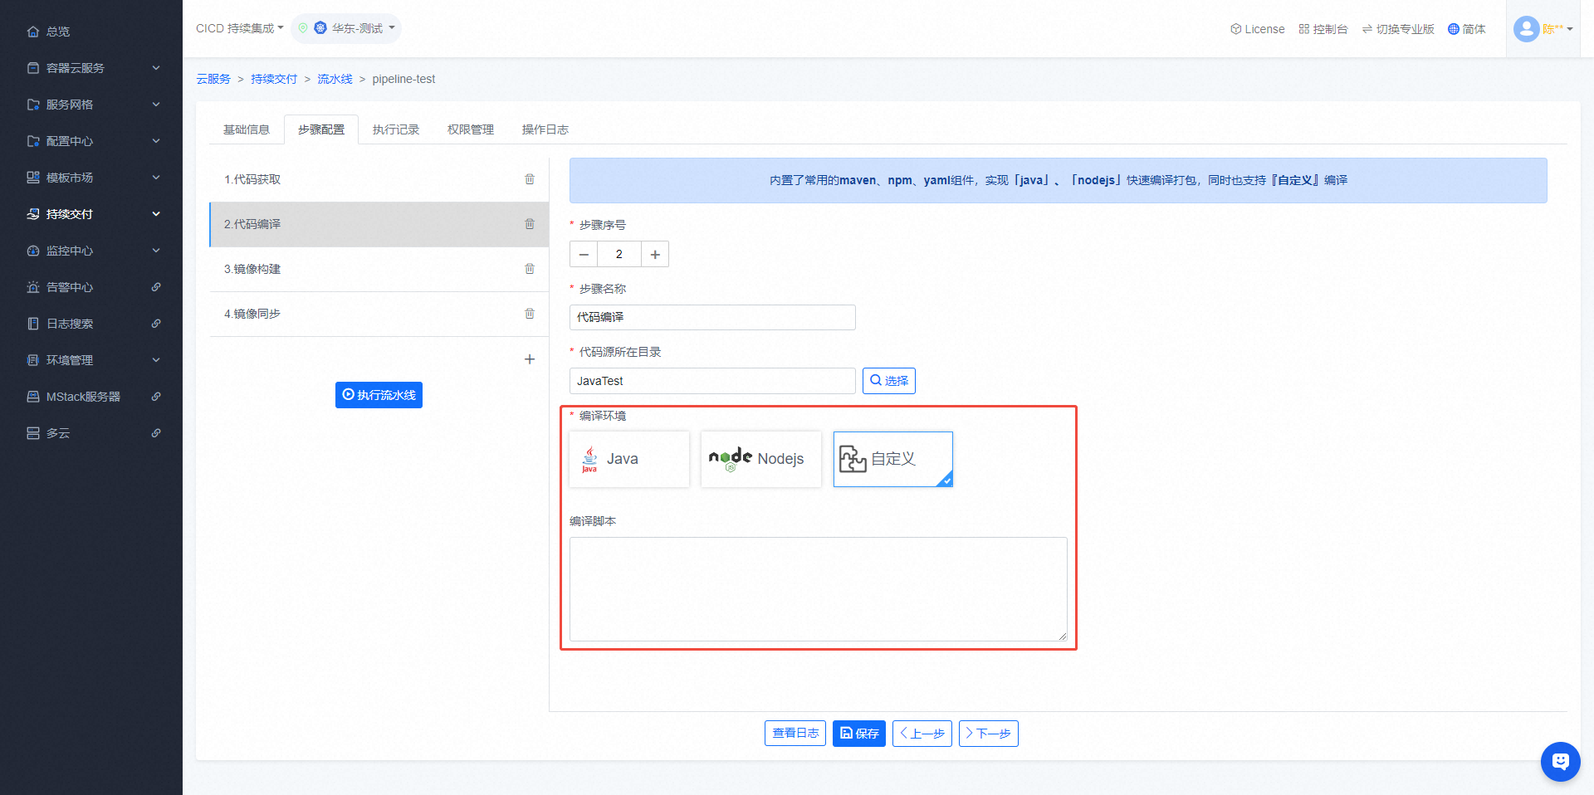Open the 权限管理 tab
The width and height of the screenshot is (1594, 795).
(x=471, y=129)
